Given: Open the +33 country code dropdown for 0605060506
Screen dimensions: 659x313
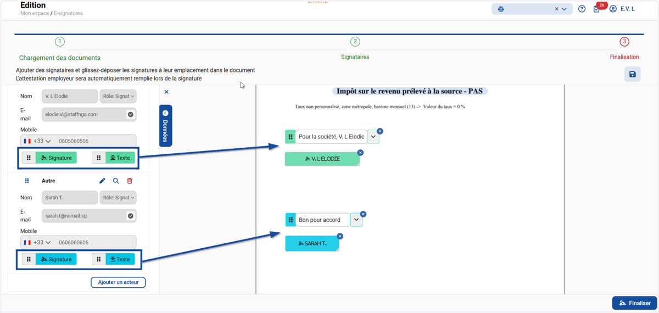Looking at the screenshot, I should [37, 141].
